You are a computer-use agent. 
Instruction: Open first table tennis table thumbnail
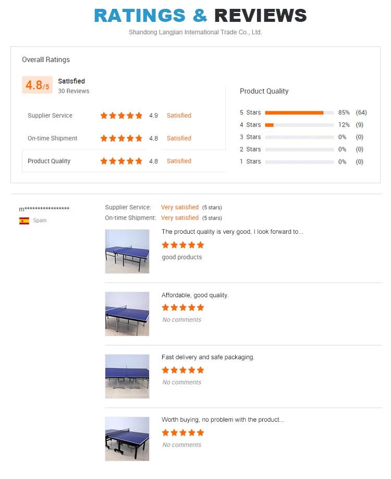127,251
